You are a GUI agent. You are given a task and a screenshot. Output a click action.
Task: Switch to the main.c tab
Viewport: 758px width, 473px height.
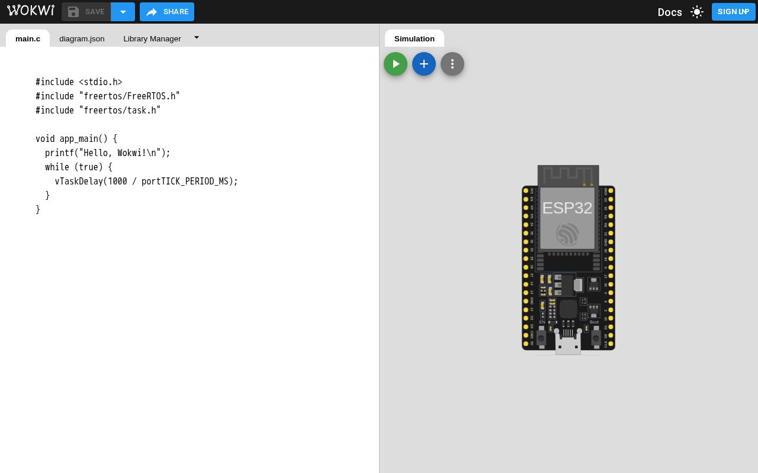[x=28, y=38]
